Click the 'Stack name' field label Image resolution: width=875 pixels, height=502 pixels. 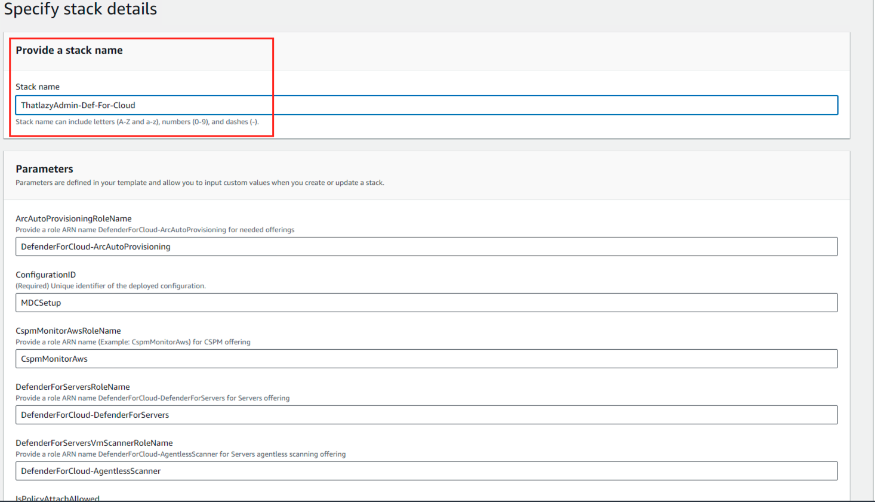(x=38, y=87)
